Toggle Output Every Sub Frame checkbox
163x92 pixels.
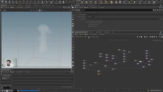coord(87,21)
